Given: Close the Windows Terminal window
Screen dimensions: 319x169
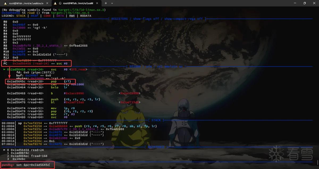Looking at the screenshot, I should pos(314,3).
